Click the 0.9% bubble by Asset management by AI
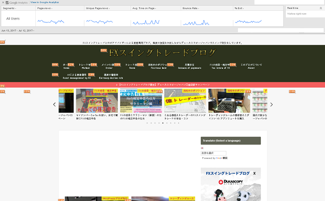Image resolution: width=325 pixels, height=201 pixels. [x=91, y=75]
